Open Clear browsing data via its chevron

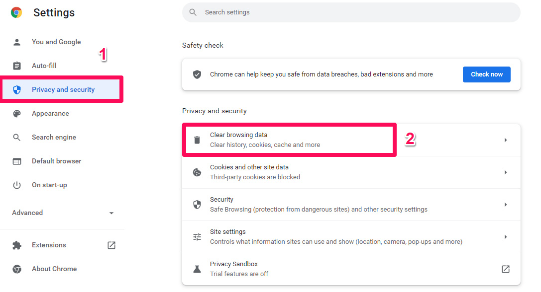point(506,140)
